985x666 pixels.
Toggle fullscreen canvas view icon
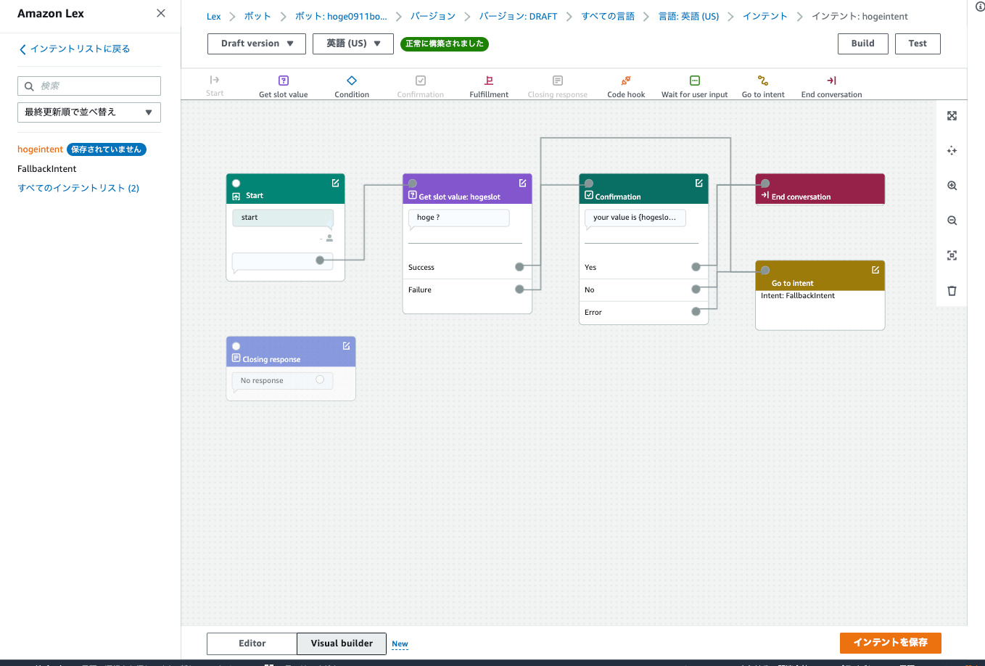click(952, 116)
